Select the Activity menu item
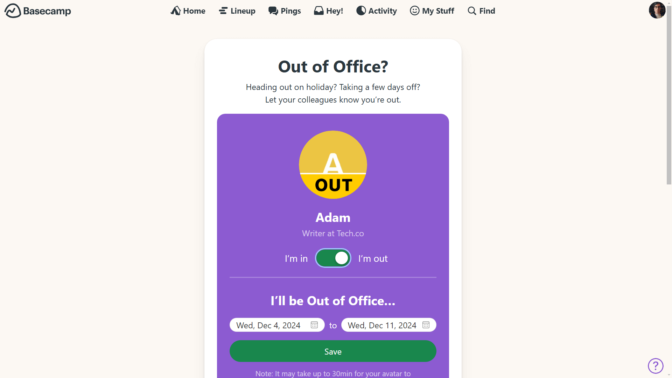 pyautogui.click(x=377, y=10)
